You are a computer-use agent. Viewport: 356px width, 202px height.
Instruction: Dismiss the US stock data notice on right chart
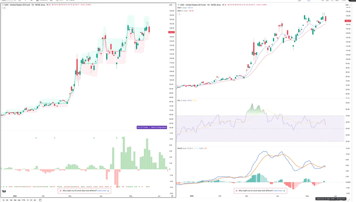(x=285, y=191)
